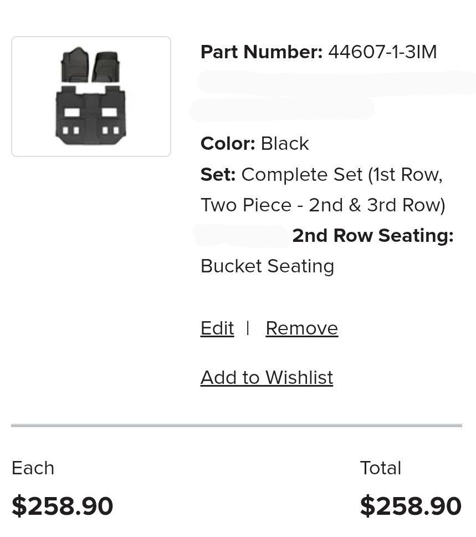Click the Part Number label
This screenshot has width=476, height=537.
261,52
